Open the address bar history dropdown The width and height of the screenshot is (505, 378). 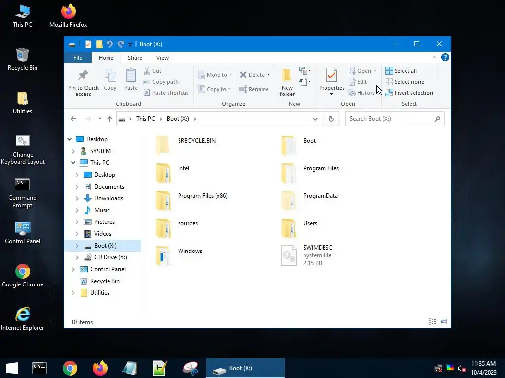tap(315, 119)
